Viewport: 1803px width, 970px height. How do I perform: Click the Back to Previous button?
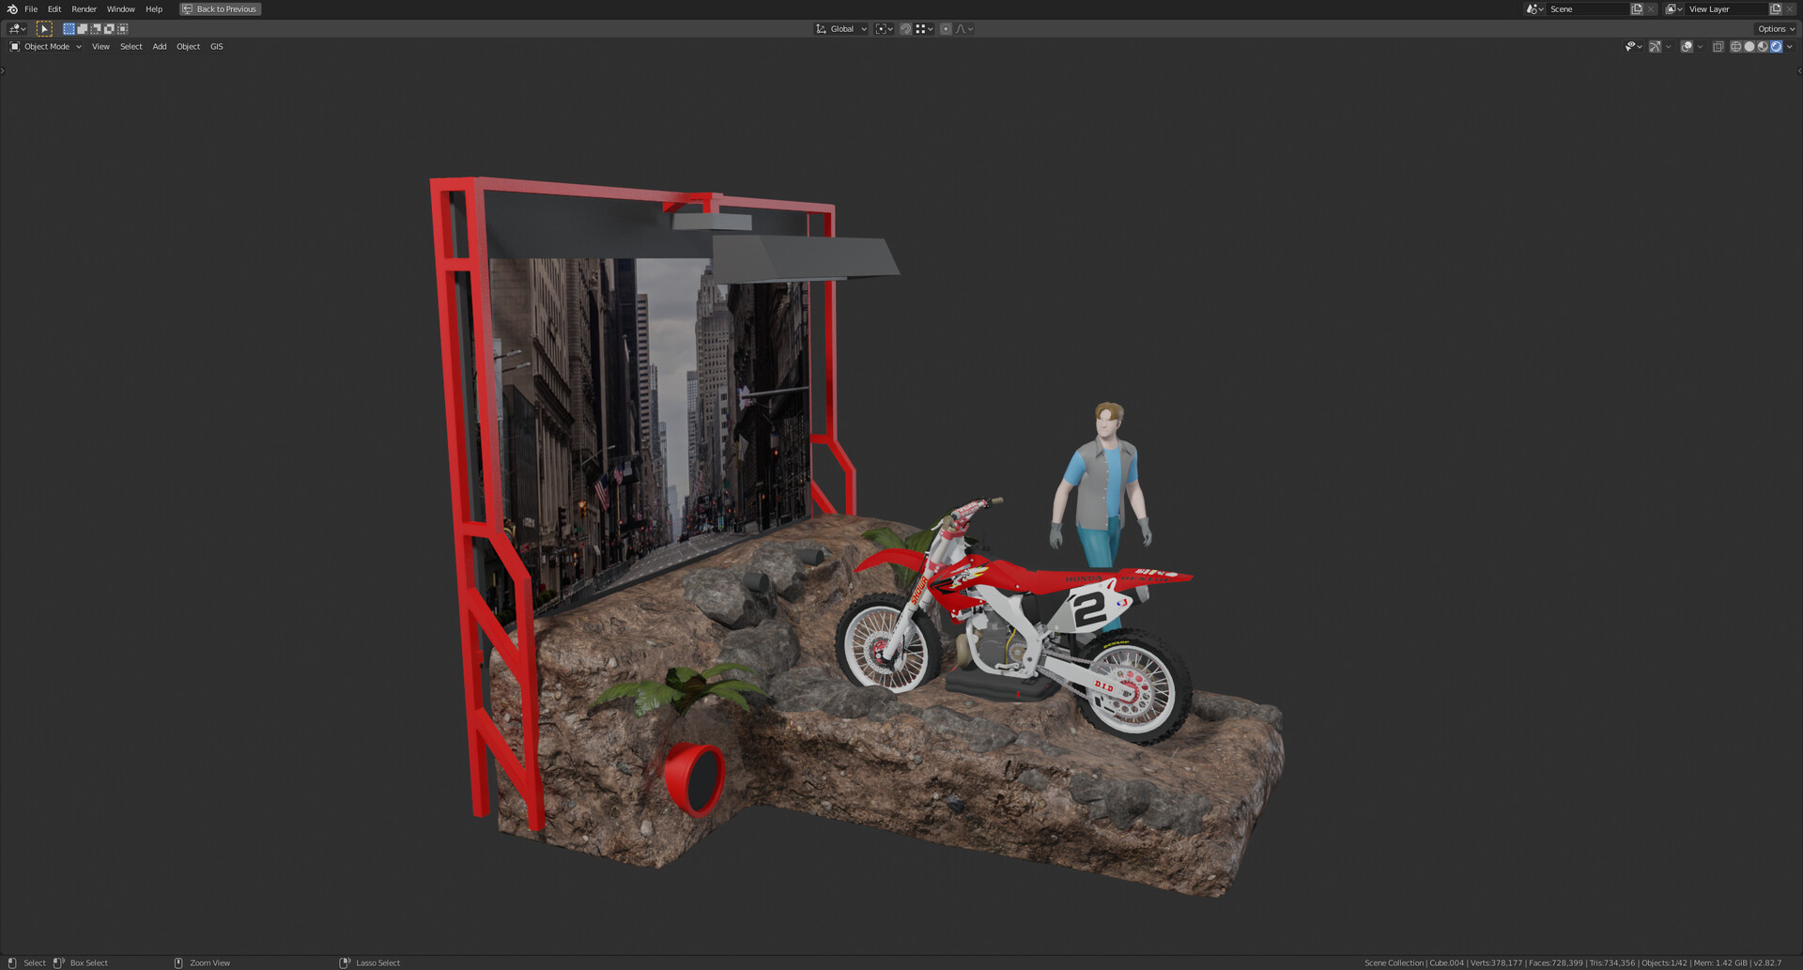click(220, 8)
